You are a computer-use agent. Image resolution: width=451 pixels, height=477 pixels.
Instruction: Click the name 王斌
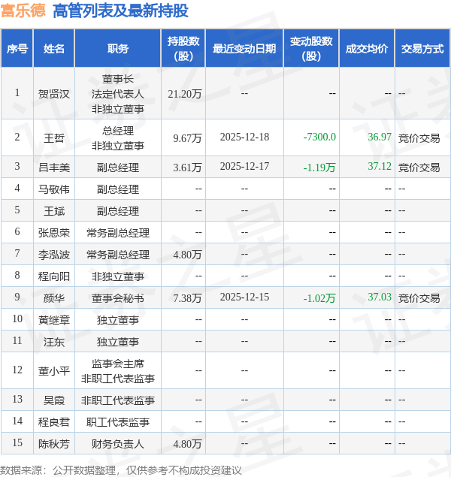[54, 211]
